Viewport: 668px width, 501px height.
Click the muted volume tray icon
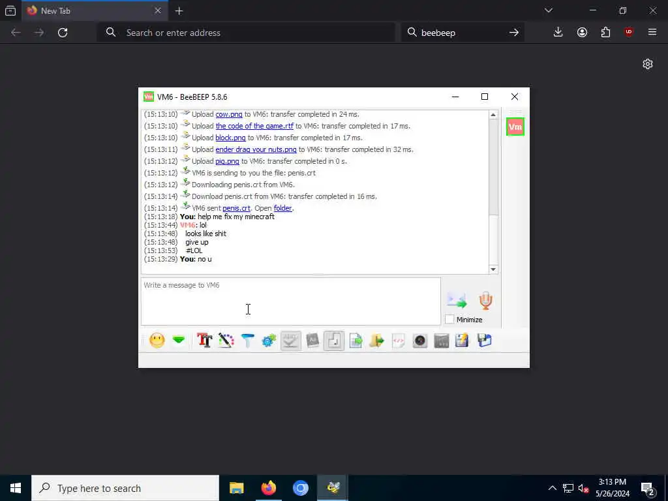[584, 488]
